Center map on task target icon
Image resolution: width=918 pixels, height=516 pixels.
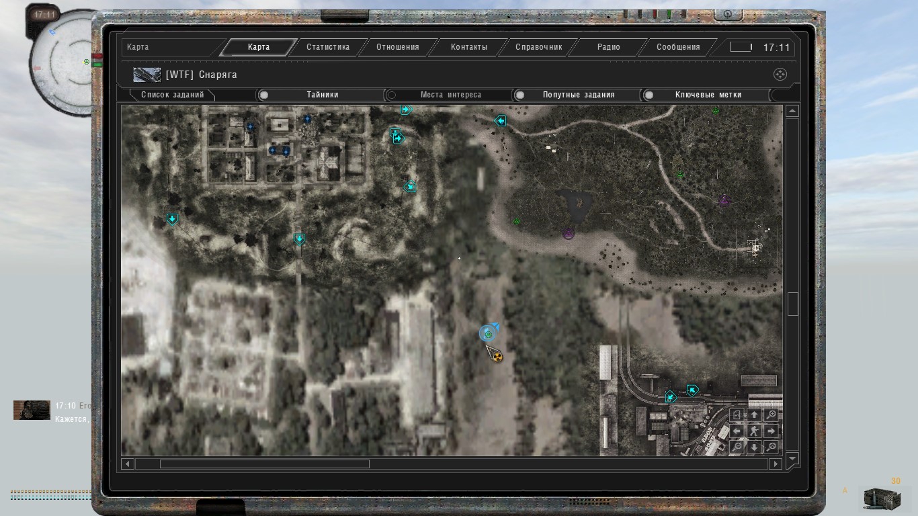tap(780, 75)
